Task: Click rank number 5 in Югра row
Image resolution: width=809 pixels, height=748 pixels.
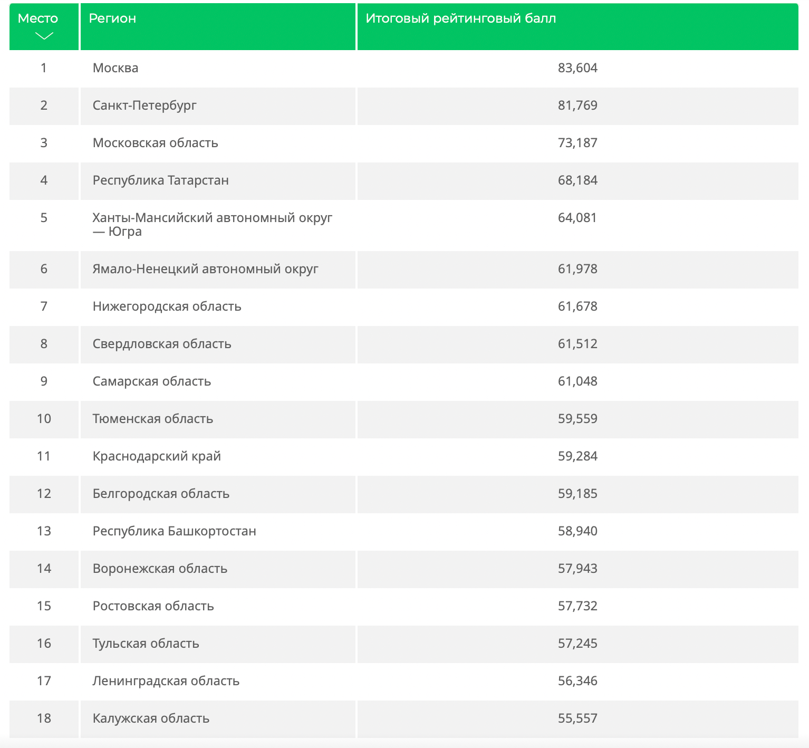Action: 44,218
